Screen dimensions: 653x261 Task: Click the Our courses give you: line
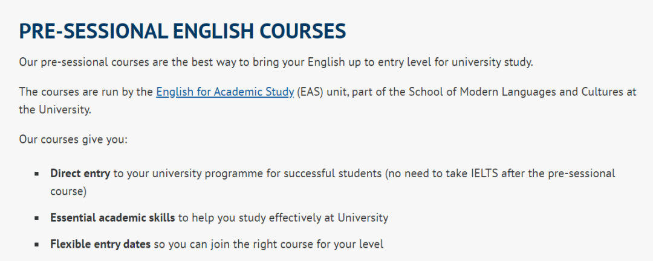tap(73, 140)
